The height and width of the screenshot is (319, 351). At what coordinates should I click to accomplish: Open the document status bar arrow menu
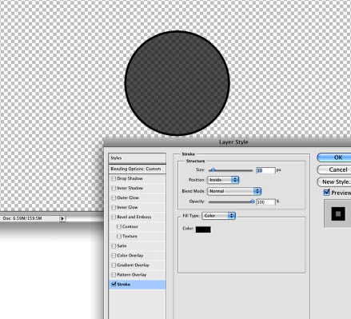coord(62,218)
